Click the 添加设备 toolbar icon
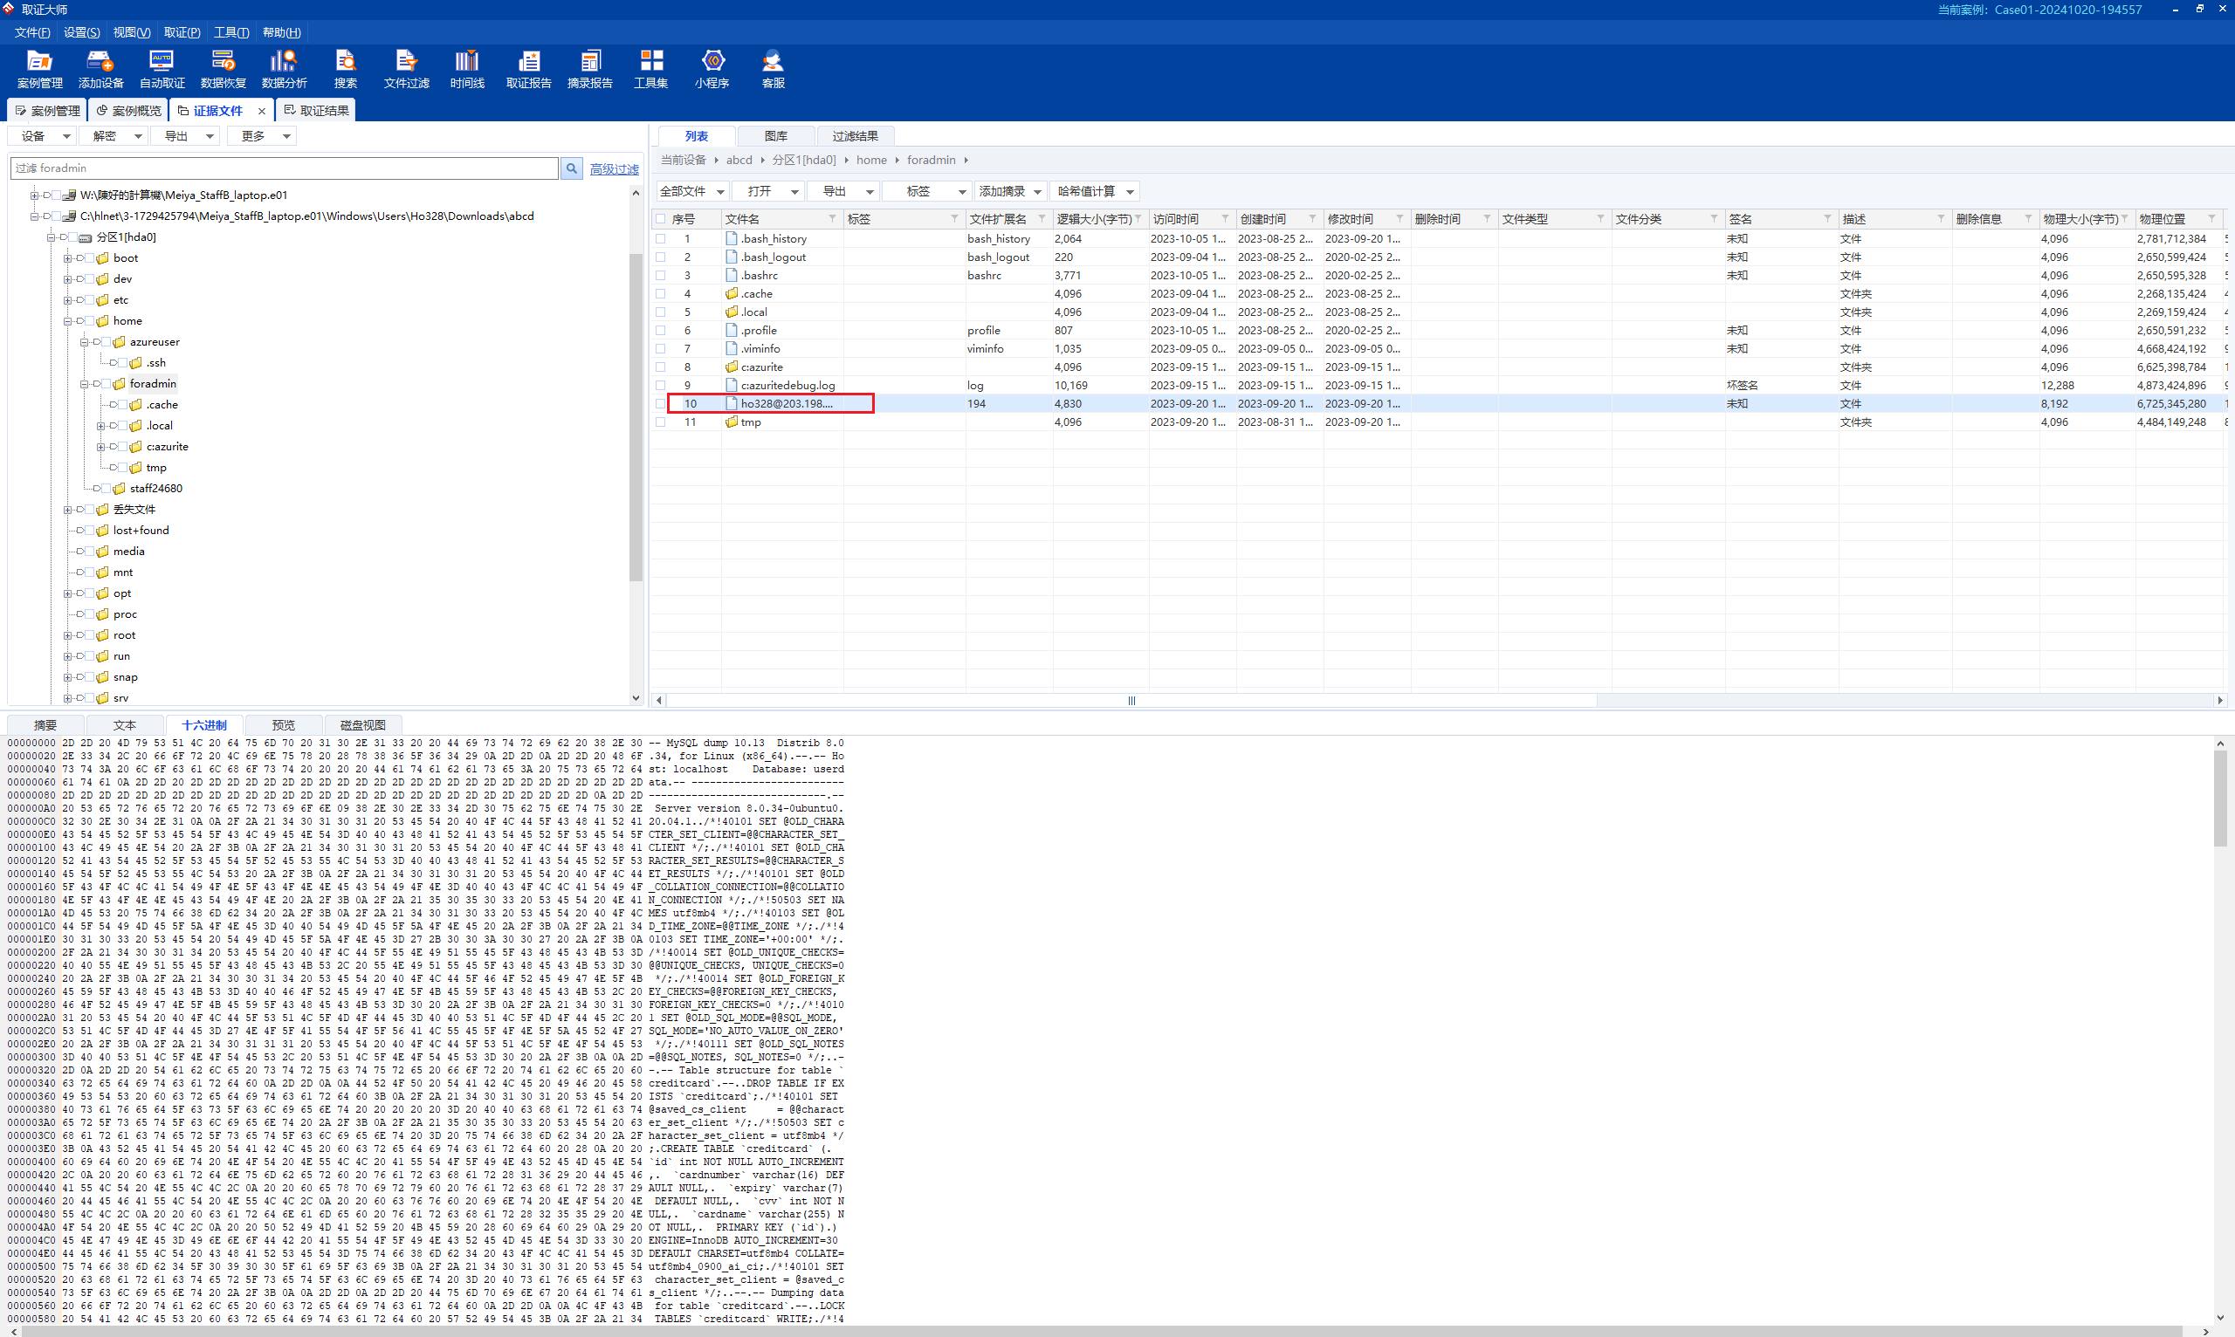The image size is (2235, 1337). [x=101, y=69]
